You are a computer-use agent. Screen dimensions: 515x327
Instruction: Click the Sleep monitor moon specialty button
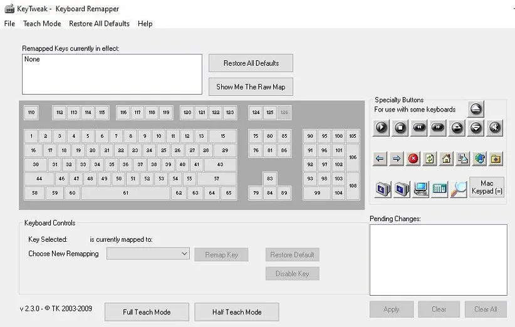383,189
